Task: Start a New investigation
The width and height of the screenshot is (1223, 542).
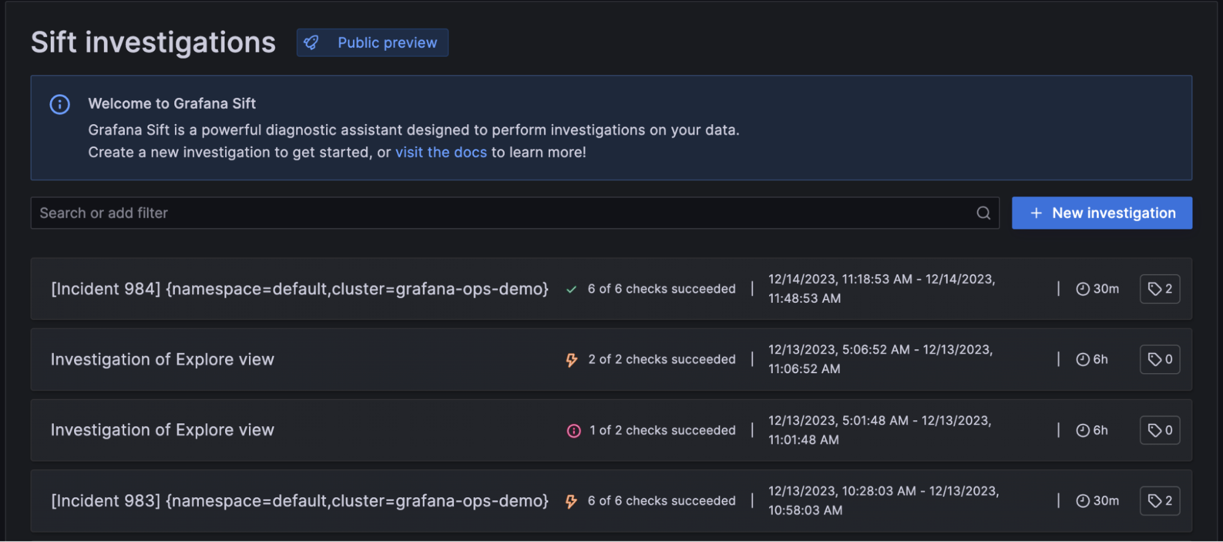Action: coord(1101,213)
